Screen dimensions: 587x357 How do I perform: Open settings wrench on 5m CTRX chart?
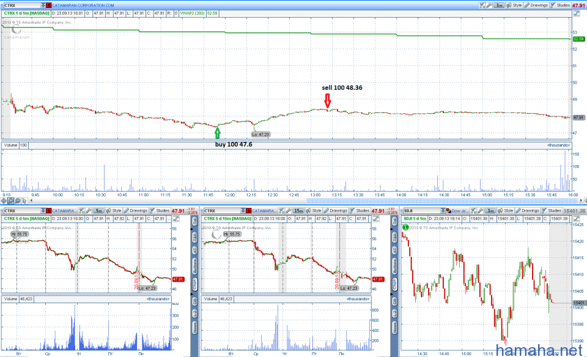tap(88, 211)
